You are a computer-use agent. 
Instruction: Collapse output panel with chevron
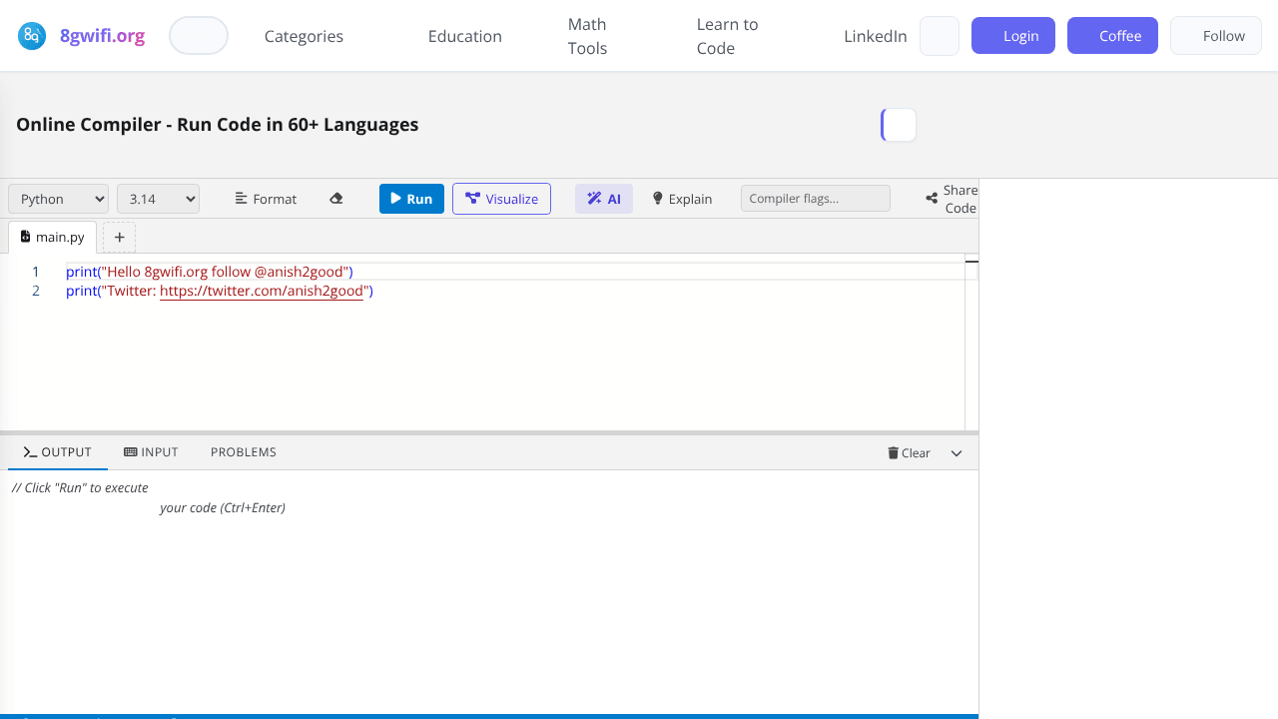(x=957, y=453)
